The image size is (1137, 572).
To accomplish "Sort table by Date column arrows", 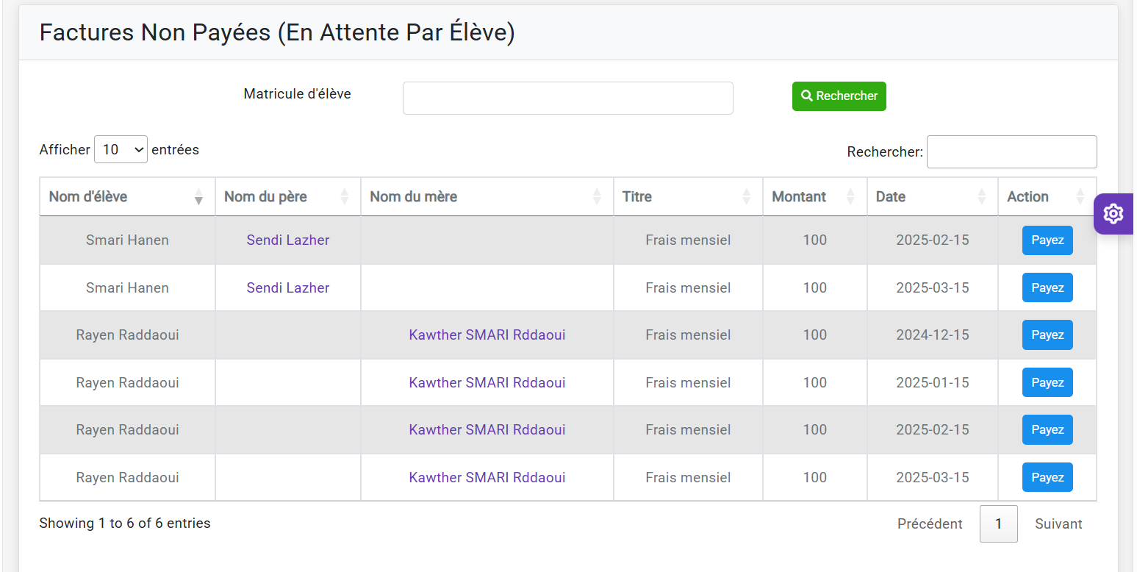I will click(x=981, y=197).
